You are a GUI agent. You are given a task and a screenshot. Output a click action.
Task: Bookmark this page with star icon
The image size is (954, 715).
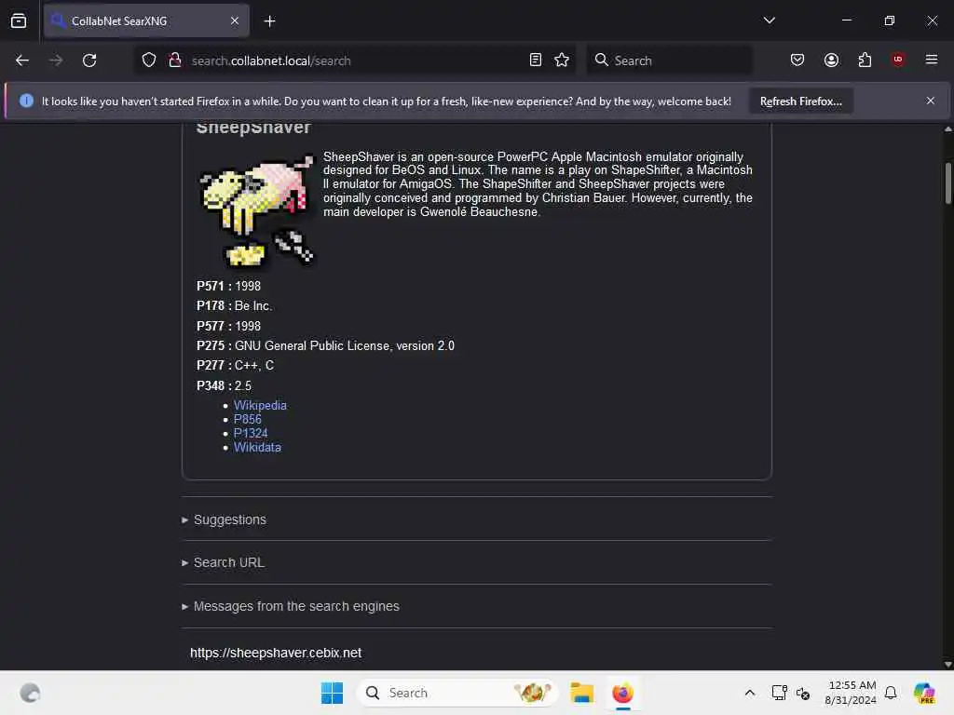(x=562, y=61)
